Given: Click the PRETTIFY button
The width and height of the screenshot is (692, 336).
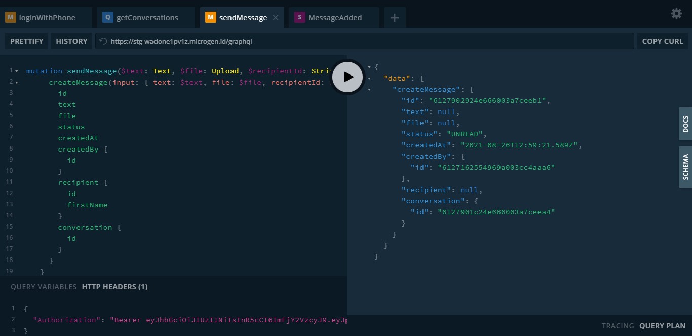Looking at the screenshot, I should (26, 41).
